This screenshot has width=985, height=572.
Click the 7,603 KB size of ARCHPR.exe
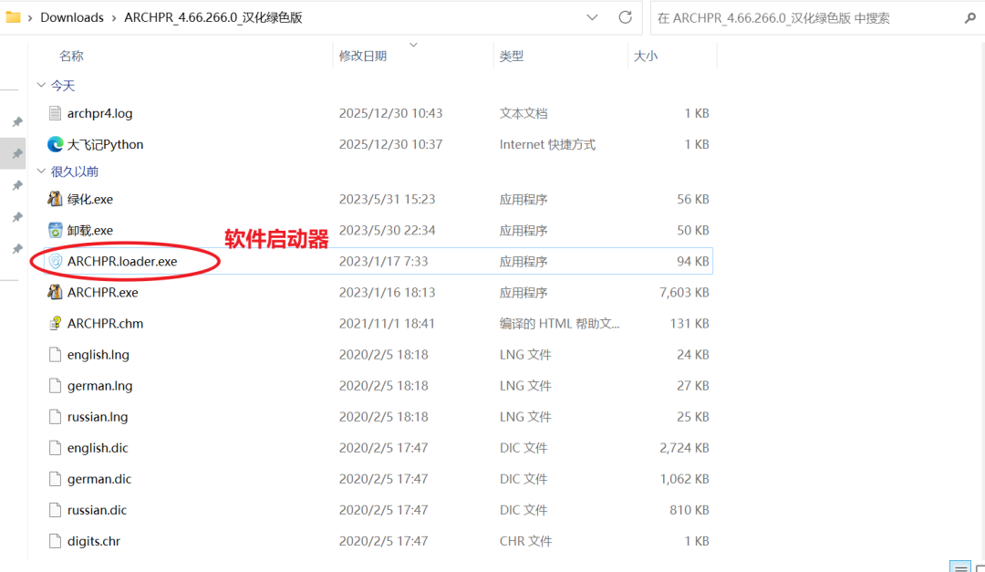pyautogui.click(x=684, y=292)
